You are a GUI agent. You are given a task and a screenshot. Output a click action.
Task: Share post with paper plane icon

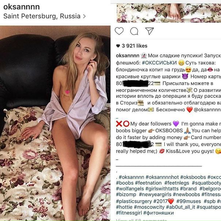tap(149, 31)
